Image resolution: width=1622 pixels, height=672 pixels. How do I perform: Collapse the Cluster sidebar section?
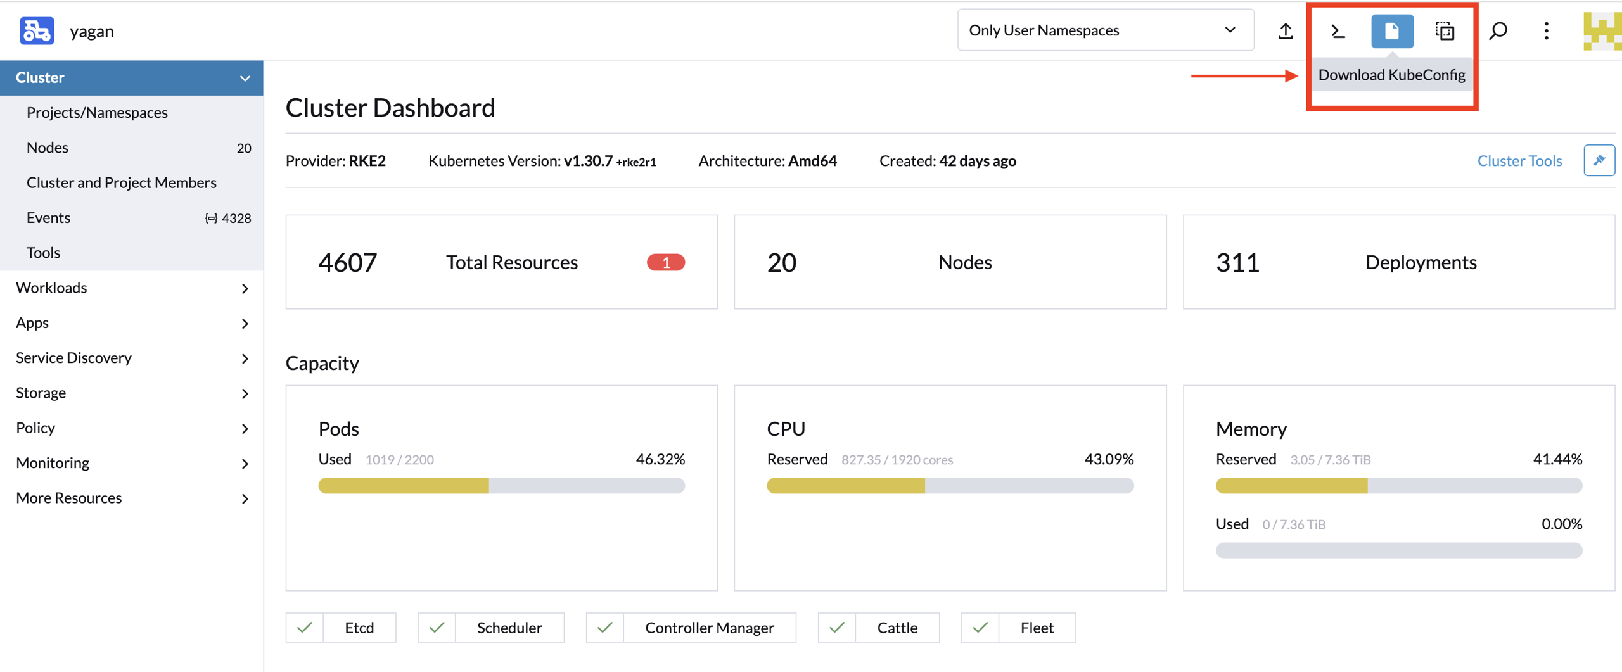[246, 77]
